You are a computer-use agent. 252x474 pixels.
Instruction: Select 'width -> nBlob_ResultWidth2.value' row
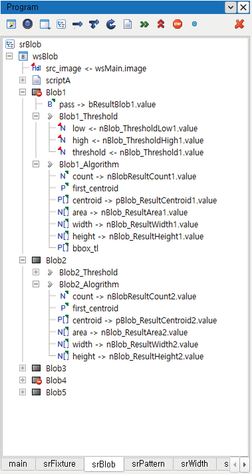point(135,344)
